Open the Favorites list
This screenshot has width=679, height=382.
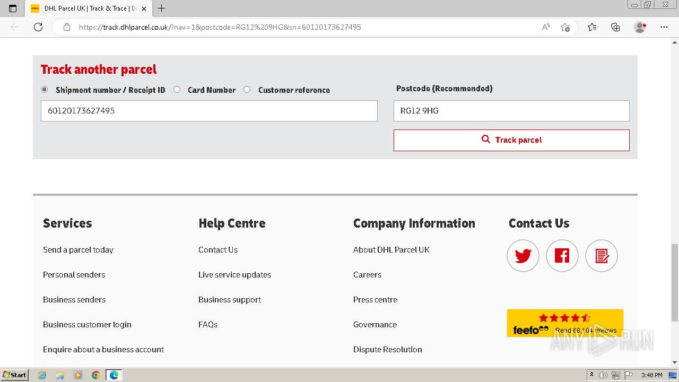click(592, 27)
